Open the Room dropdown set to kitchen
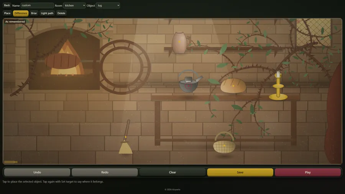 [74, 5]
